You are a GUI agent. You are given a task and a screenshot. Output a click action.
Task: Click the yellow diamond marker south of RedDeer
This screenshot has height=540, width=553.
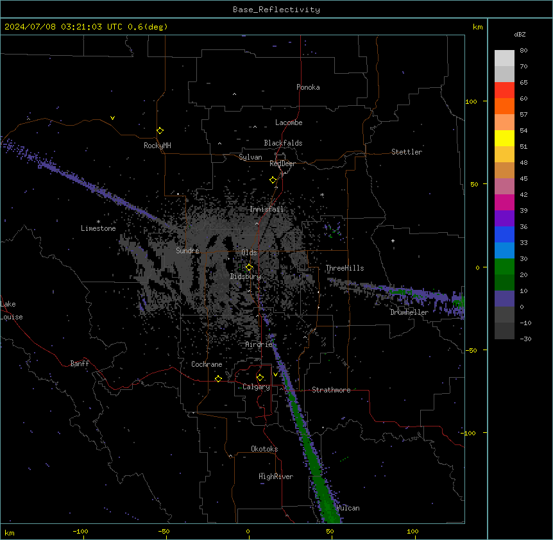[273, 180]
